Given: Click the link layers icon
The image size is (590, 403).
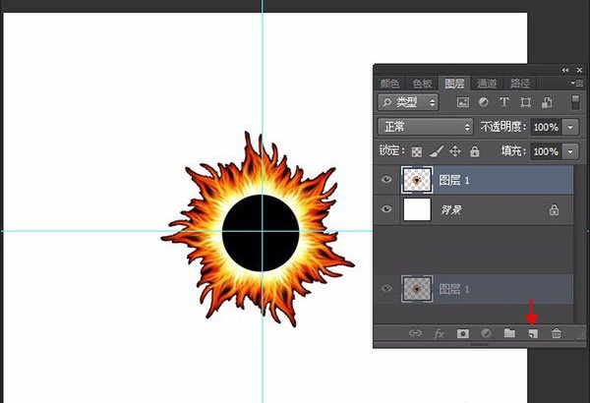Looking at the screenshot, I should tap(415, 333).
